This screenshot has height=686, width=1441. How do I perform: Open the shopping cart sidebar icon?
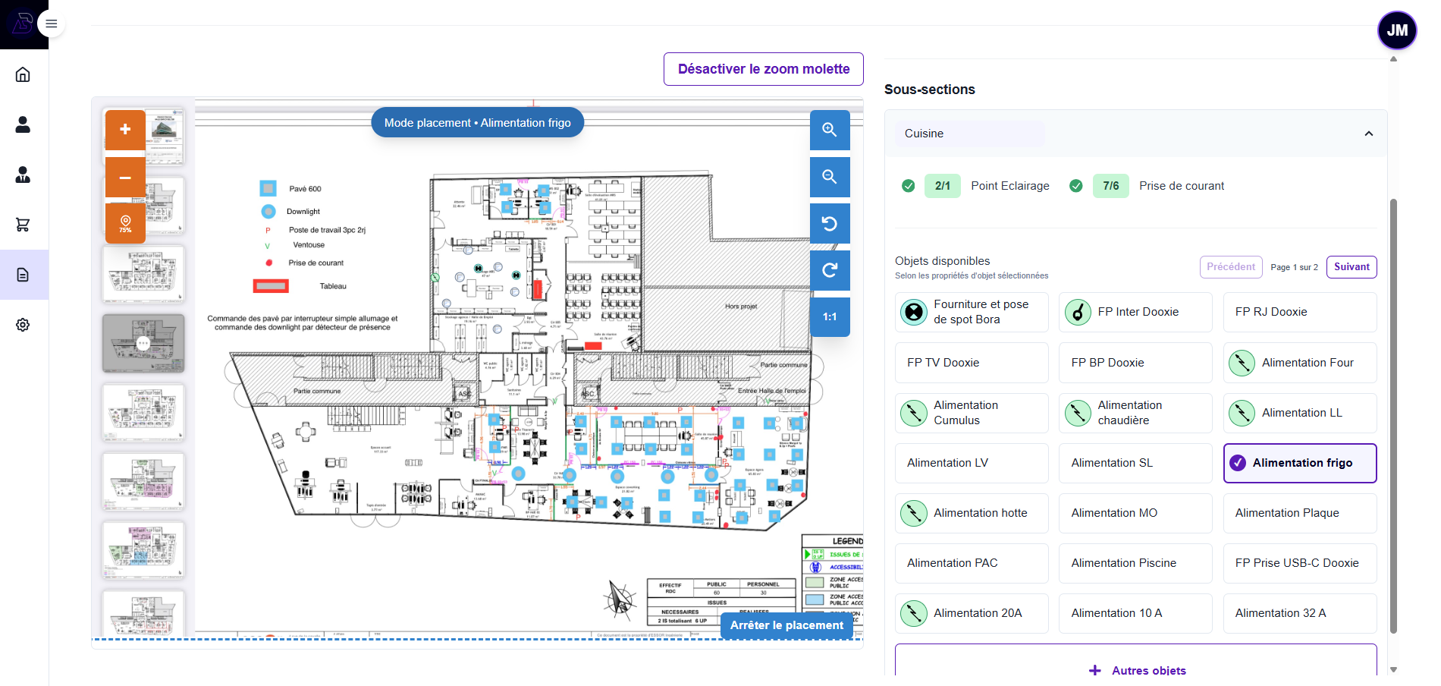tap(23, 225)
